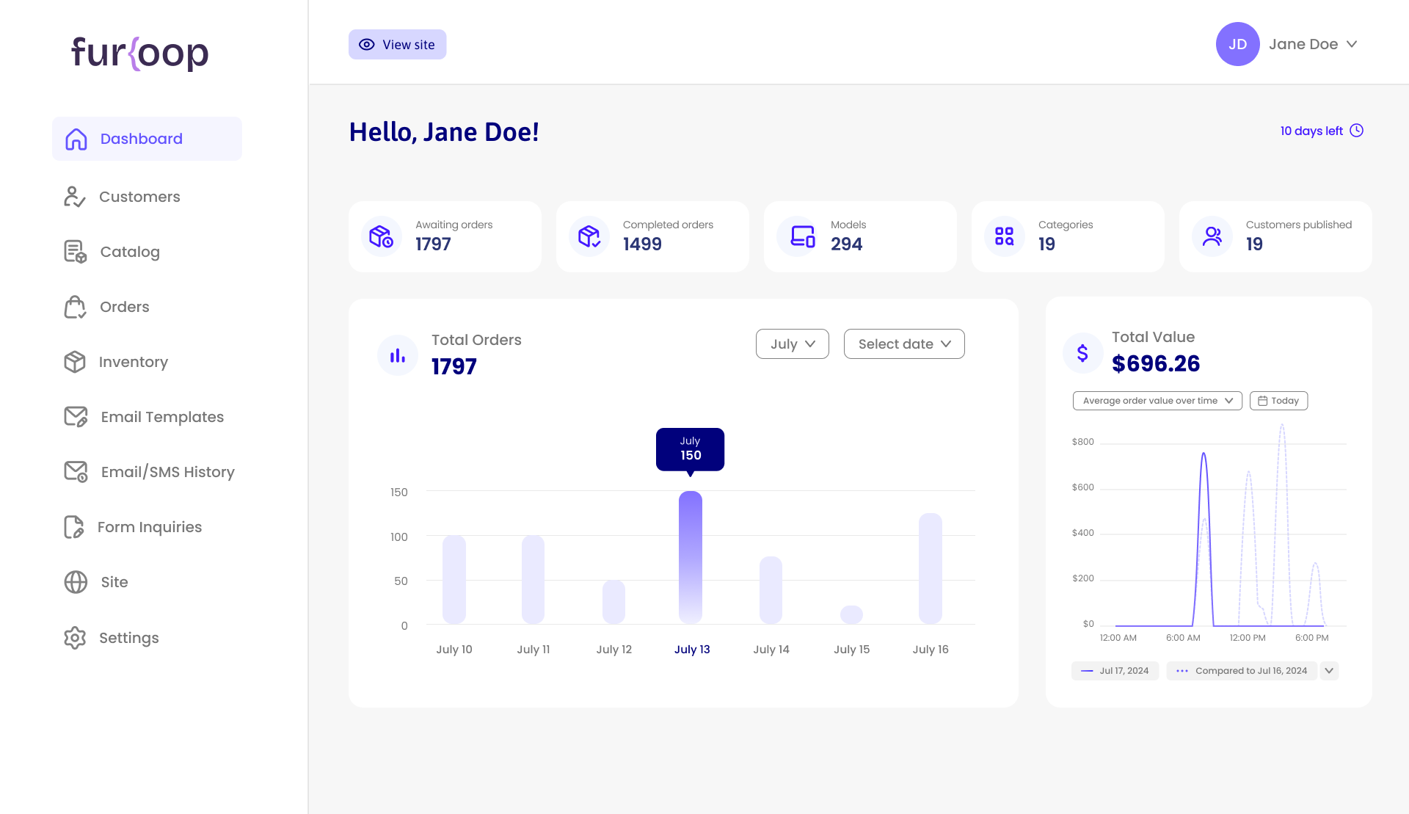Click the Total Orders bar chart icon
1409x814 pixels.
(x=398, y=355)
